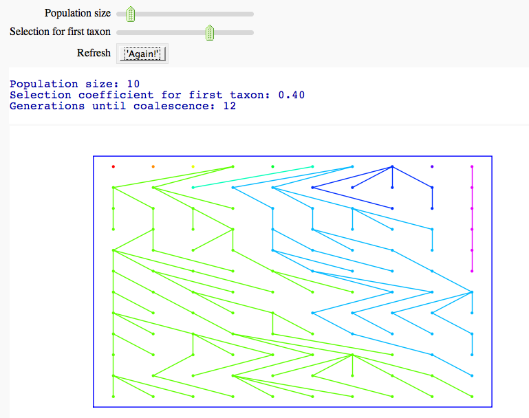Click the 'Again!' refresh button

pos(142,54)
